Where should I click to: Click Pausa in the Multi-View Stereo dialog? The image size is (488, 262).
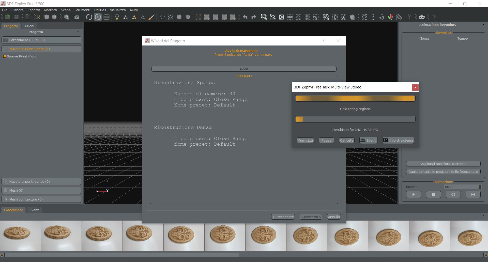(x=326, y=140)
